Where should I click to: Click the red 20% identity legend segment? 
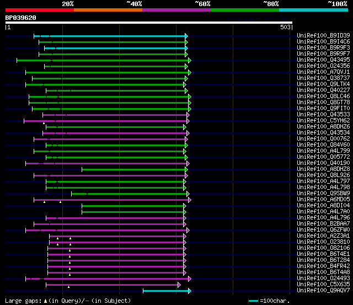coord(40,10)
